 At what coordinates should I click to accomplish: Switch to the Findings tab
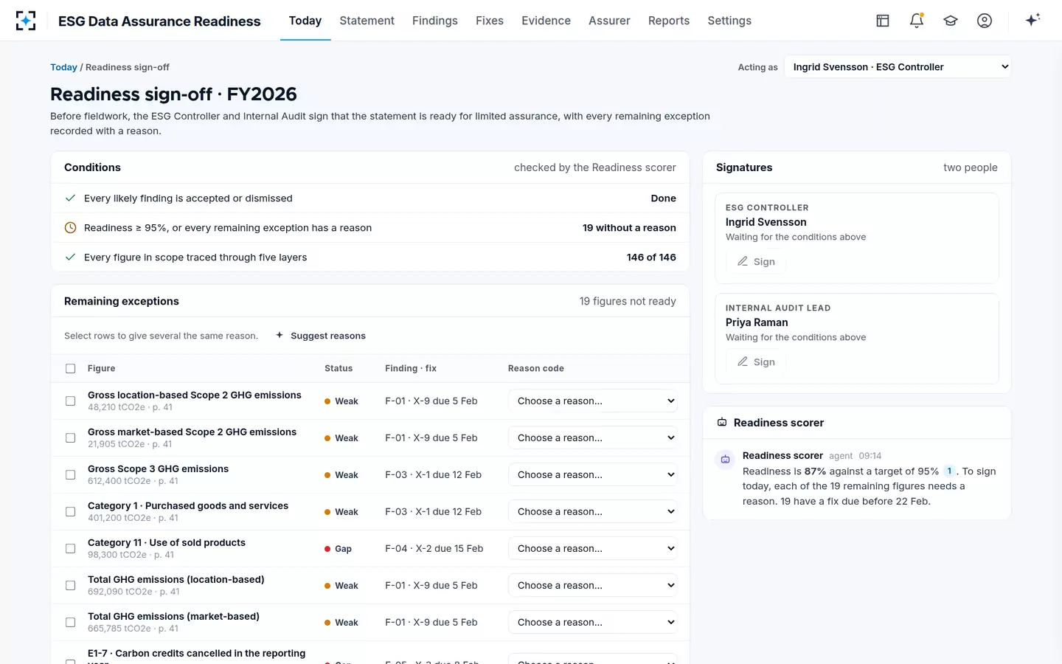click(435, 21)
